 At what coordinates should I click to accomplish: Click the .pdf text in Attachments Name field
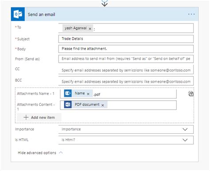click(x=97, y=95)
